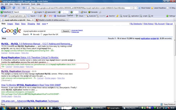Open the Advanced Search link
The height and width of the screenshot is (110, 176).
pos(77,30)
